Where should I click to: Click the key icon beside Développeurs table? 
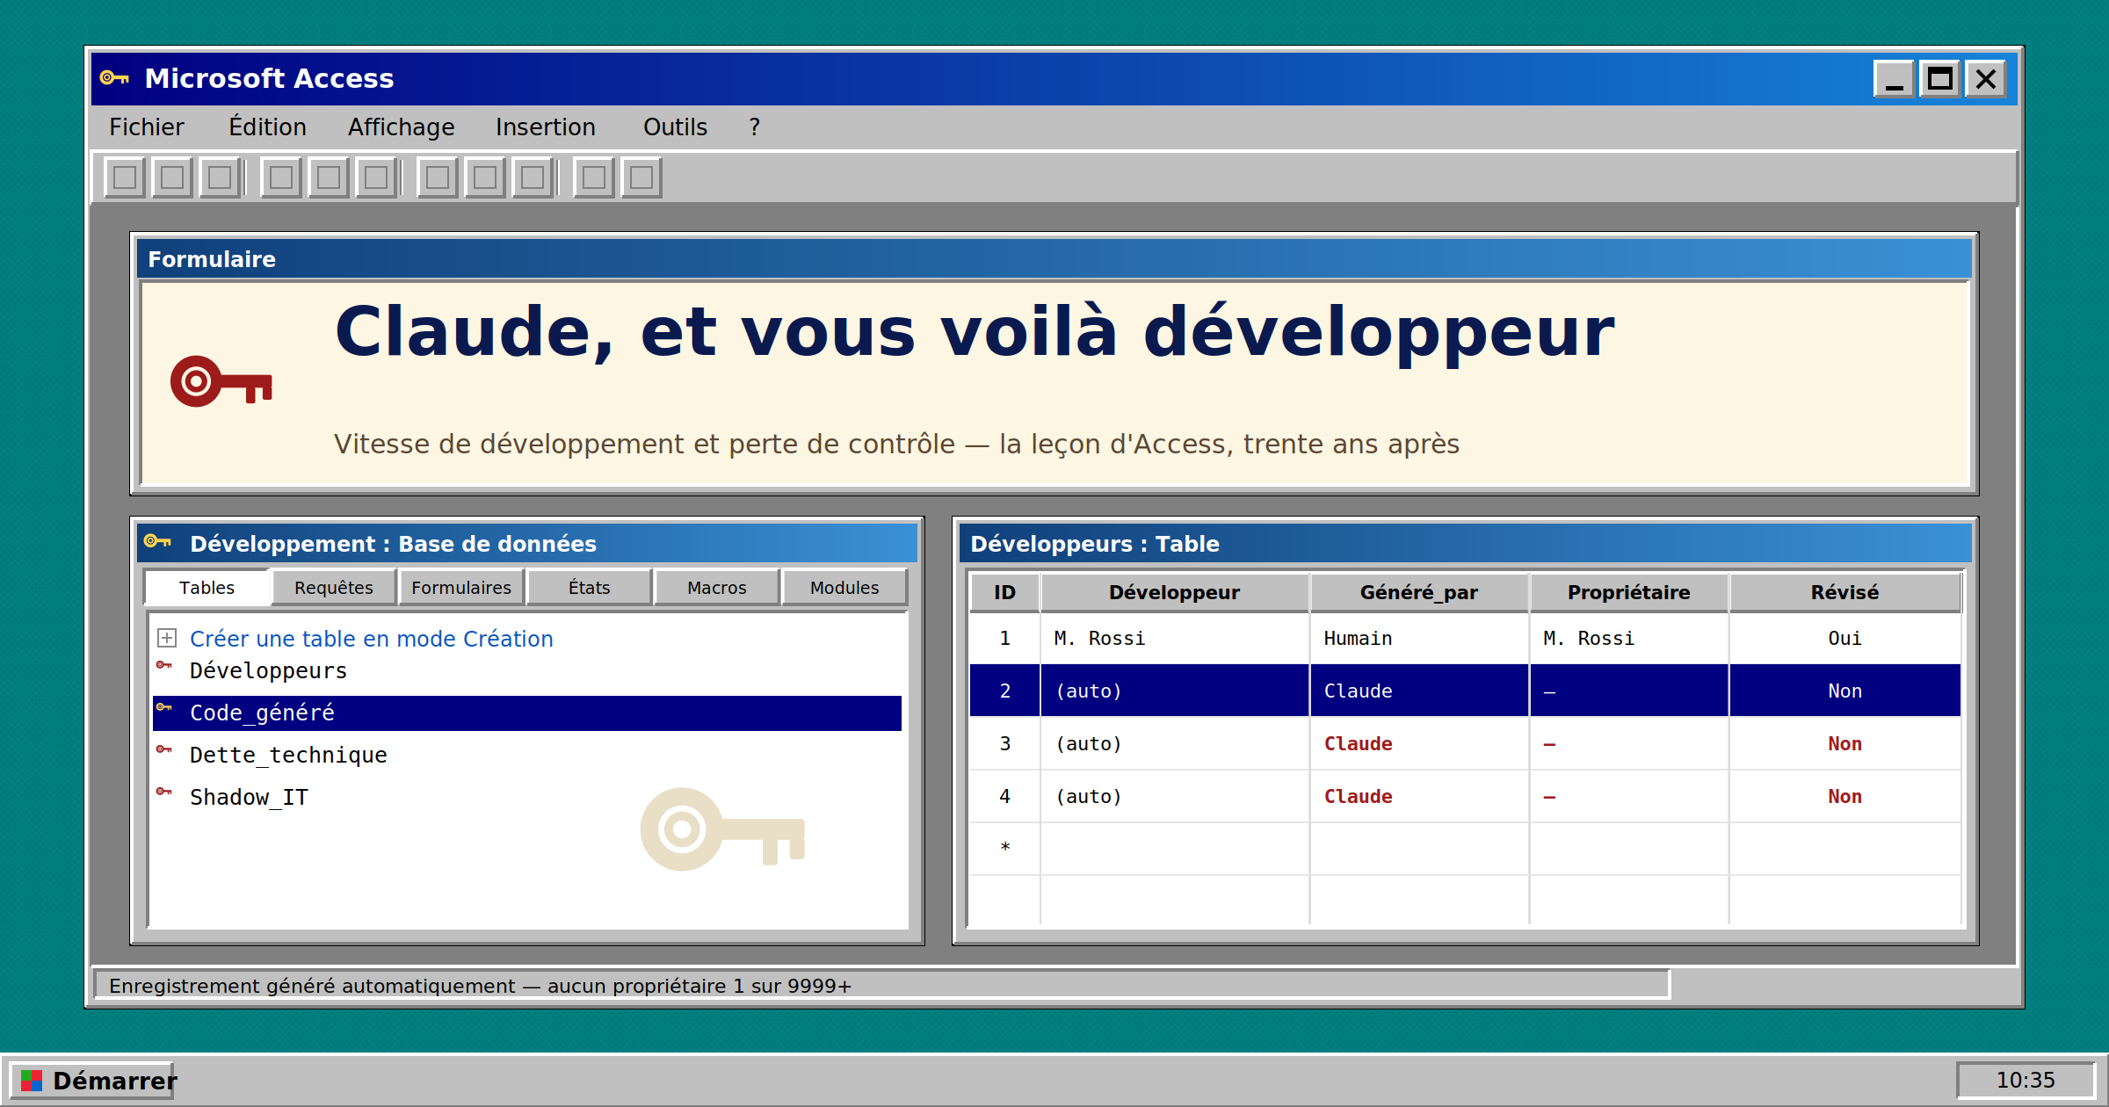pyautogui.click(x=164, y=665)
